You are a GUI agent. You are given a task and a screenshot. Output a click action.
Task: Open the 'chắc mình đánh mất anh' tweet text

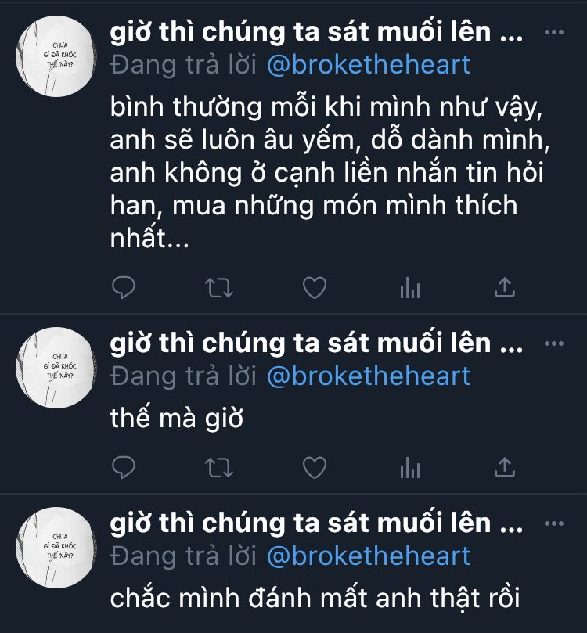(x=315, y=598)
